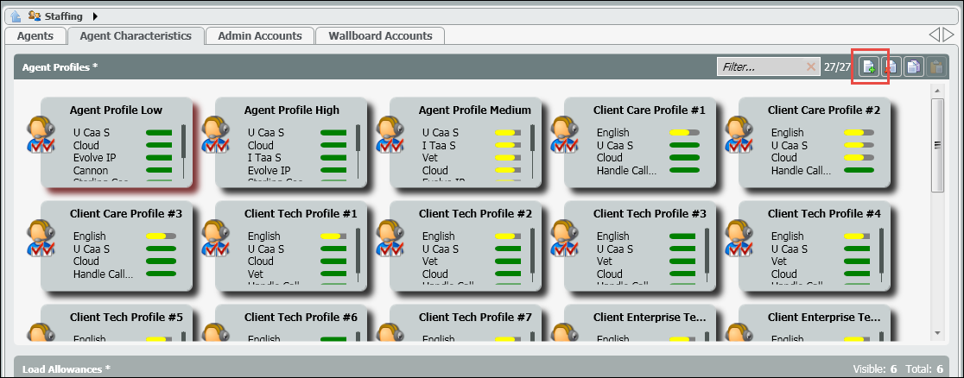
Task: Click the right tab-scroll arrow
Action: click(x=948, y=35)
